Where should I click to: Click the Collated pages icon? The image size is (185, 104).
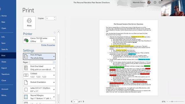pos(26,75)
